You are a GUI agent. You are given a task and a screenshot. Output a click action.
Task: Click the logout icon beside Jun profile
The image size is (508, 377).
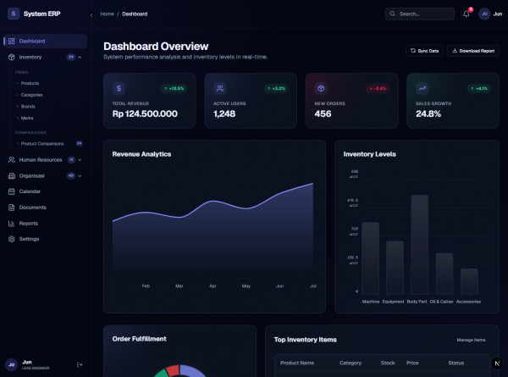80,364
